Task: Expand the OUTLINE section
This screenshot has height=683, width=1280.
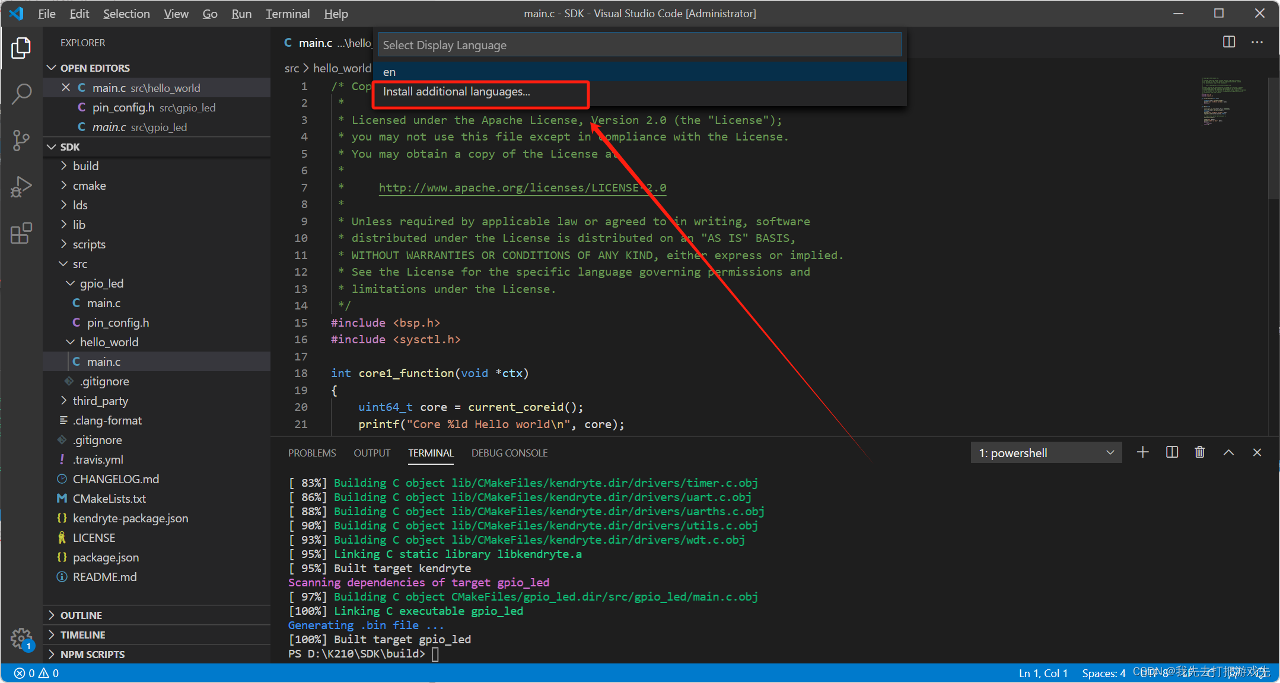Action: click(81, 615)
